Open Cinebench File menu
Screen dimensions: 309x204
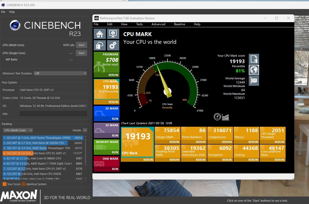3,12
